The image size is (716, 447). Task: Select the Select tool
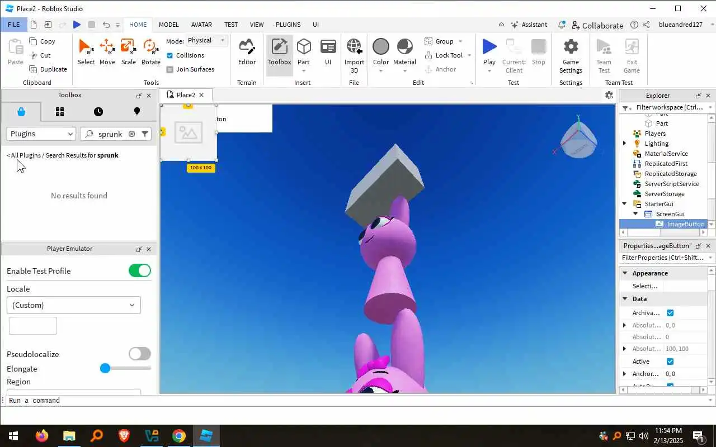tap(86, 53)
